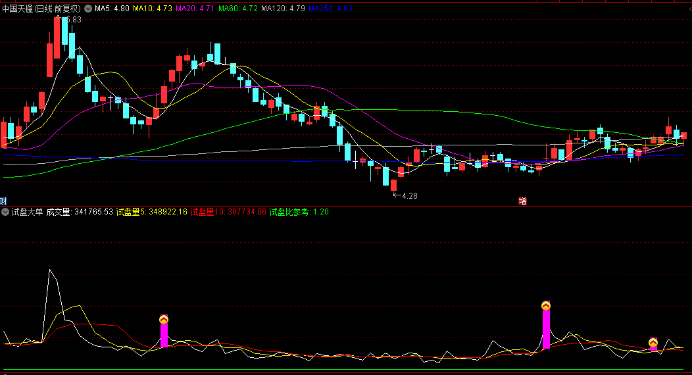Click the 试盘大单 indicator name
692x375 pixels.
28,213
